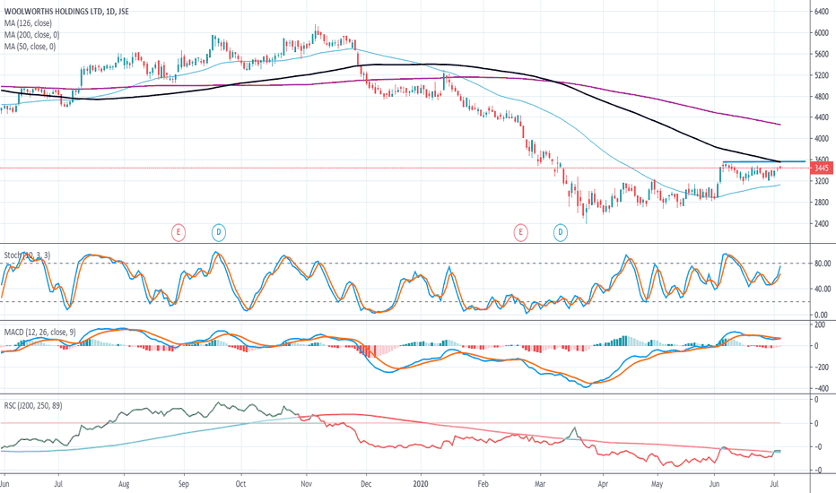Click the Aug label on time axis
The image size is (836, 493).
click(124, 484)
